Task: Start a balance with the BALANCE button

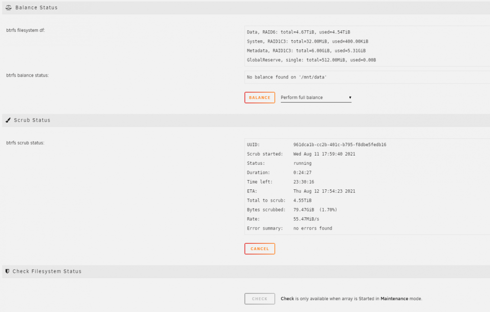Action: tap(260, 98)
